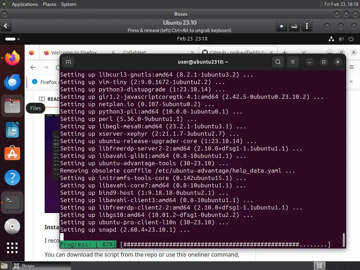Viewport: 360px width, 270px height.
Task: Open the guest network status icon
Action: 331,39
